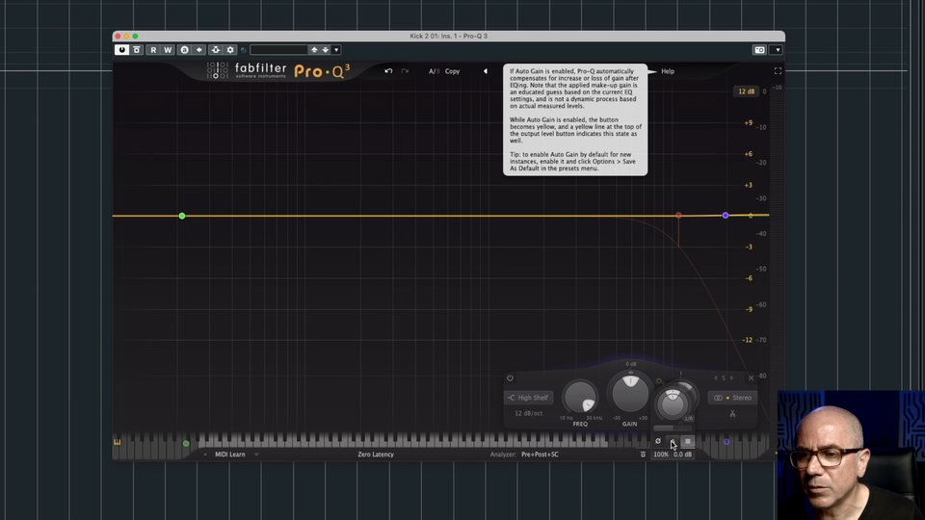This screenshot has width=925, height=520.
Task: Toggle the plugin activate power button
Action: (121, 50)
